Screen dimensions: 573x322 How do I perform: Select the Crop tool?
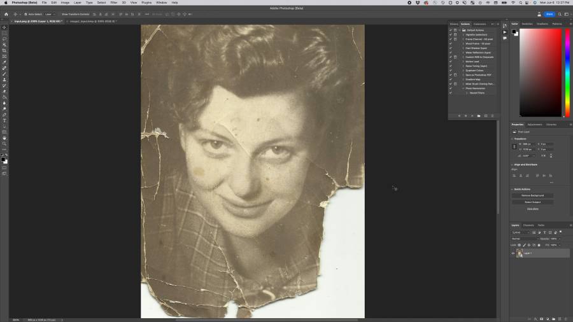tap(4, 51)
